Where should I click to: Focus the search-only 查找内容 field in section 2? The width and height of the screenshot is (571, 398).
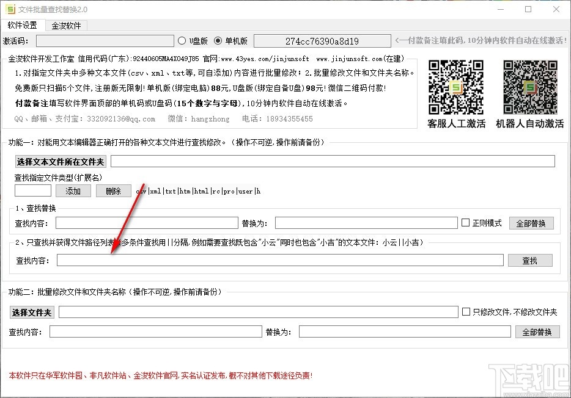point(280,260)
